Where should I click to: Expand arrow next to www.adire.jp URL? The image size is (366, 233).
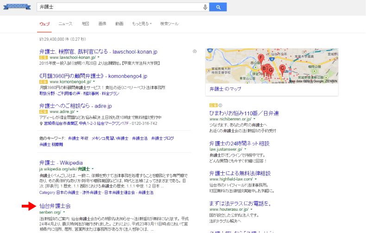coord(77,112)
